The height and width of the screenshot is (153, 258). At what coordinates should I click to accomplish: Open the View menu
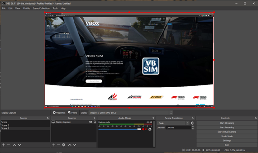pos(18,8)
